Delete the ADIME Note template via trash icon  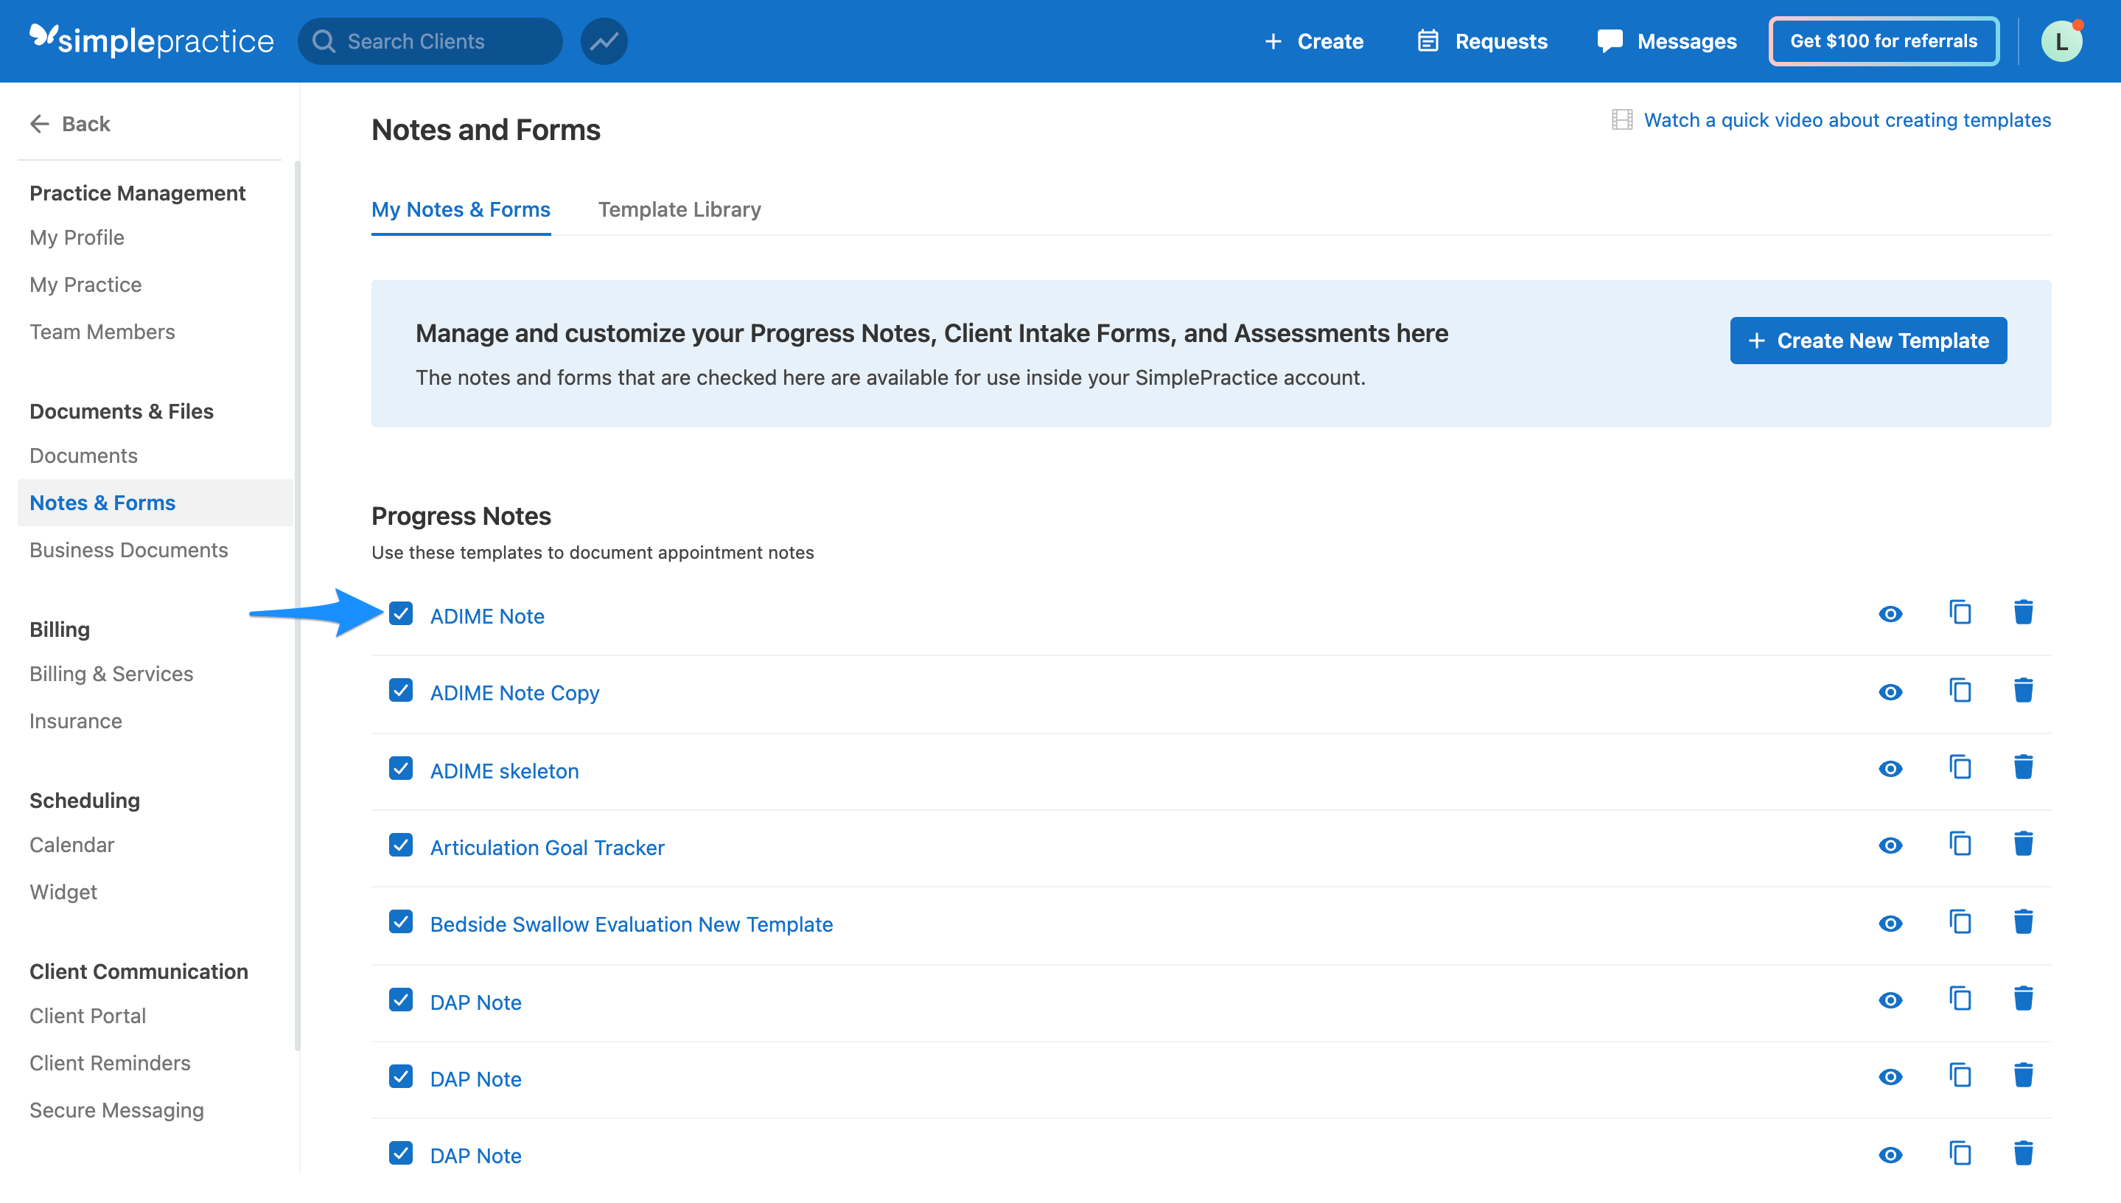tap(2023, 613)
